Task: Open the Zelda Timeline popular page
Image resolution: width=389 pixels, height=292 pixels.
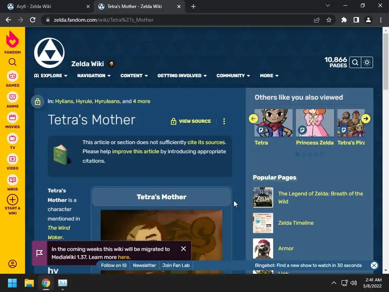Action: click(x=296, y=223)
